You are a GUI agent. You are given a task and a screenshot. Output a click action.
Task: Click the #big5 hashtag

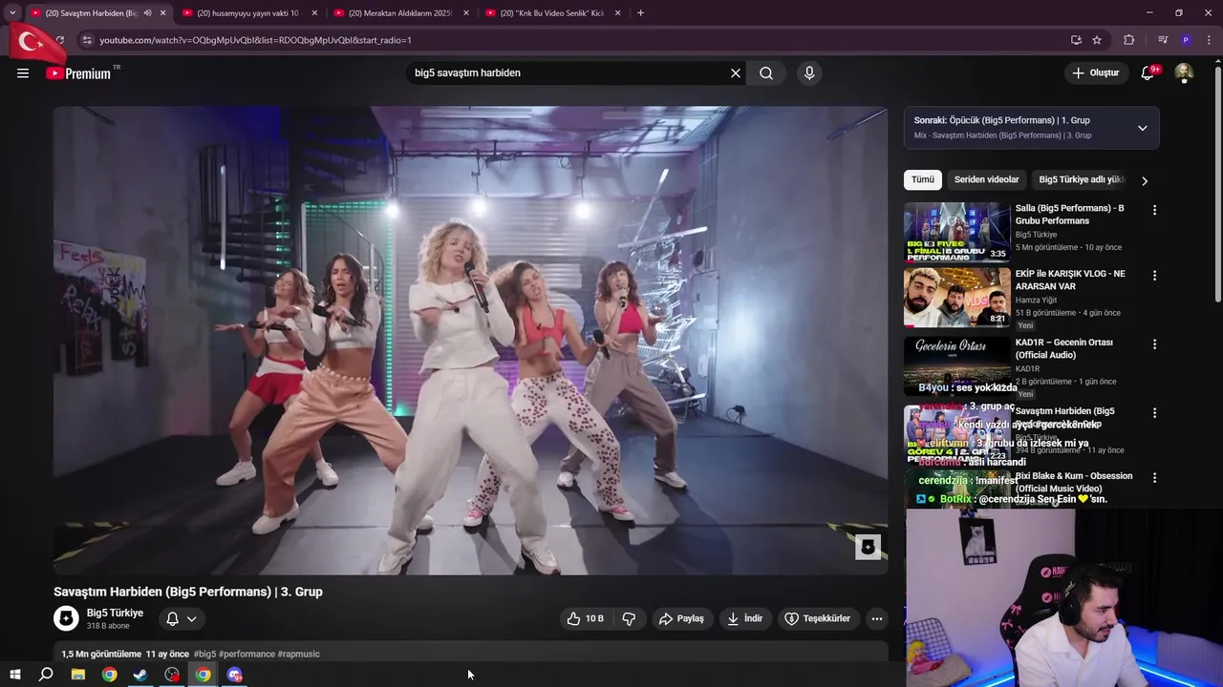pyautogui.click(x=204, y=654)
